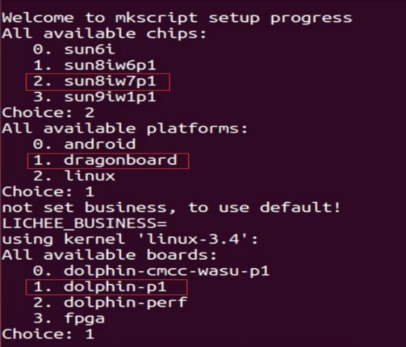Click the 'All available boards:' heading
The height and width of the screenshot is (347, 406).
(109, 255)
